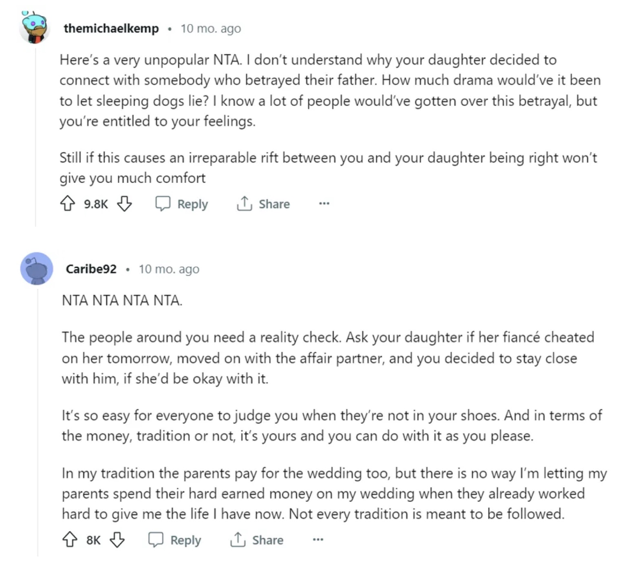The image size is (622, 574).
Task: Open themichaelkemp username link
Action: pyautogui.click(x=111, y=29)
